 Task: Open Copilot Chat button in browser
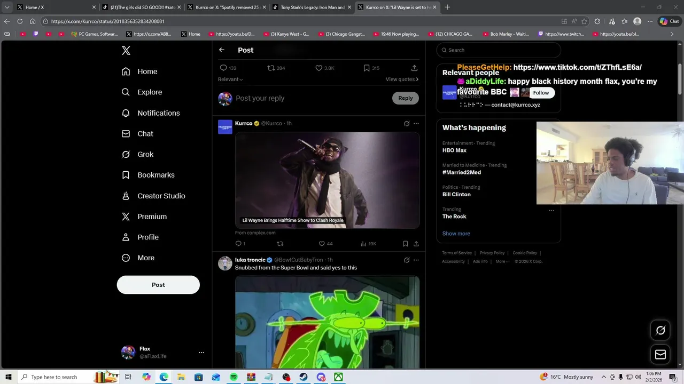click(x=669, y=21)
